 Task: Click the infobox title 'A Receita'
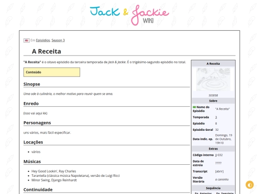point(213,64)
